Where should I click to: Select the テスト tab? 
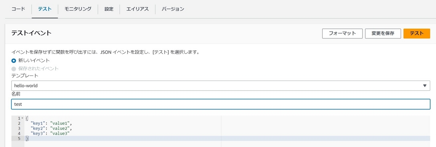[45, 9]
